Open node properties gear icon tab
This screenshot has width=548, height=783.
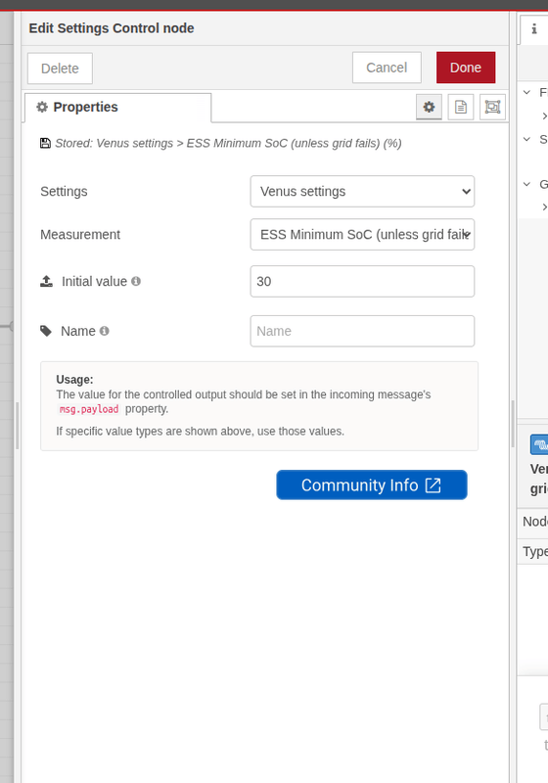429,107
